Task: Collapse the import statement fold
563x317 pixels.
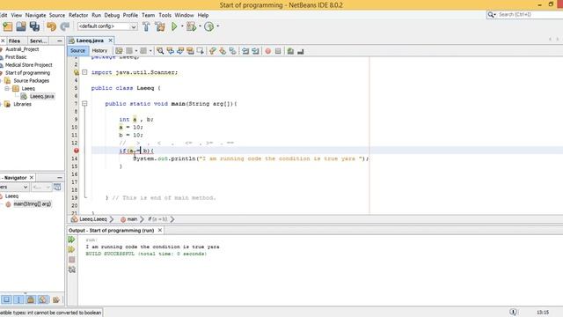Action: point(84,72)
